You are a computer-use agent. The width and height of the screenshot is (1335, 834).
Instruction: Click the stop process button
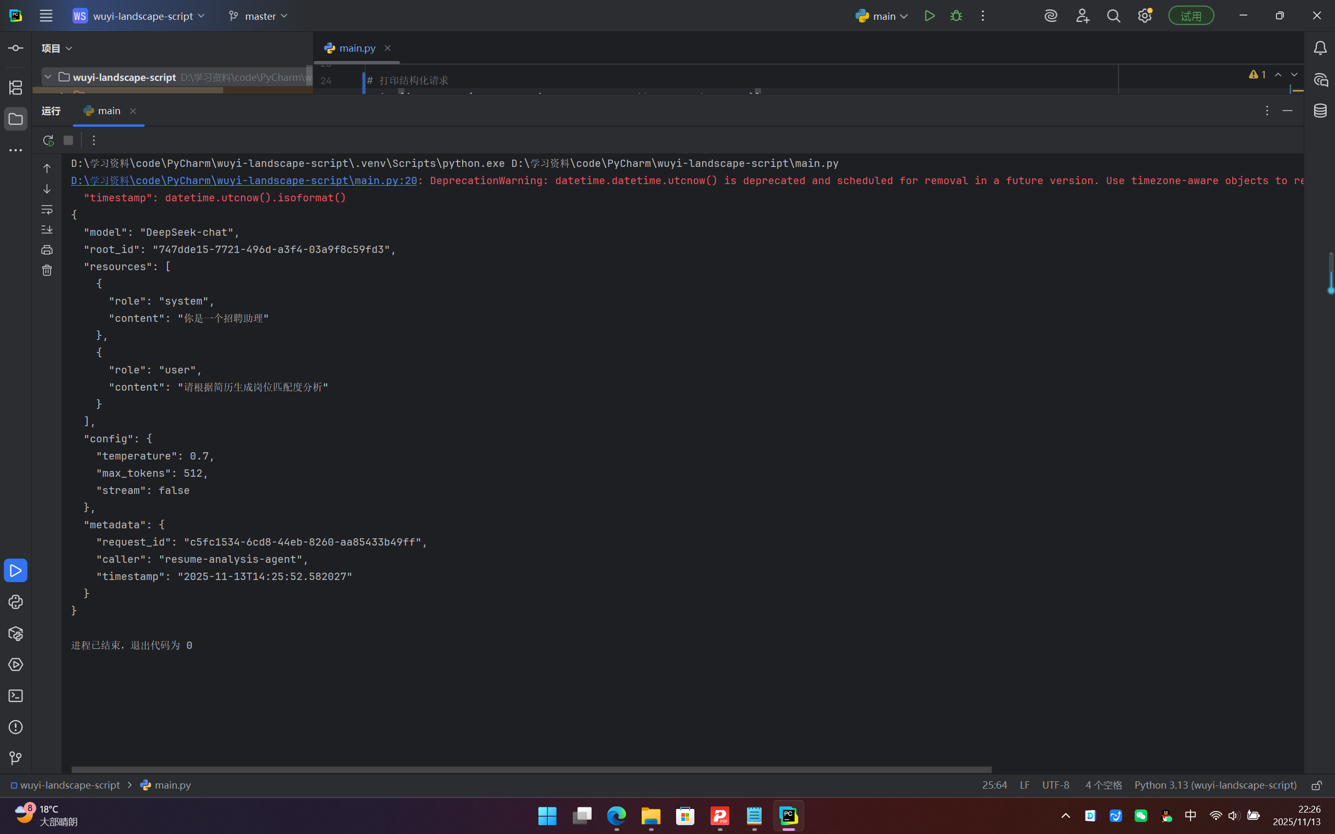[68, 140]
